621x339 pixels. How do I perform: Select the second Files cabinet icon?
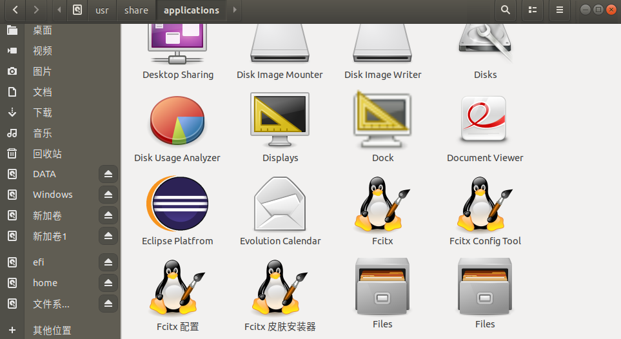pyautogui.click(x=485, y=286)
